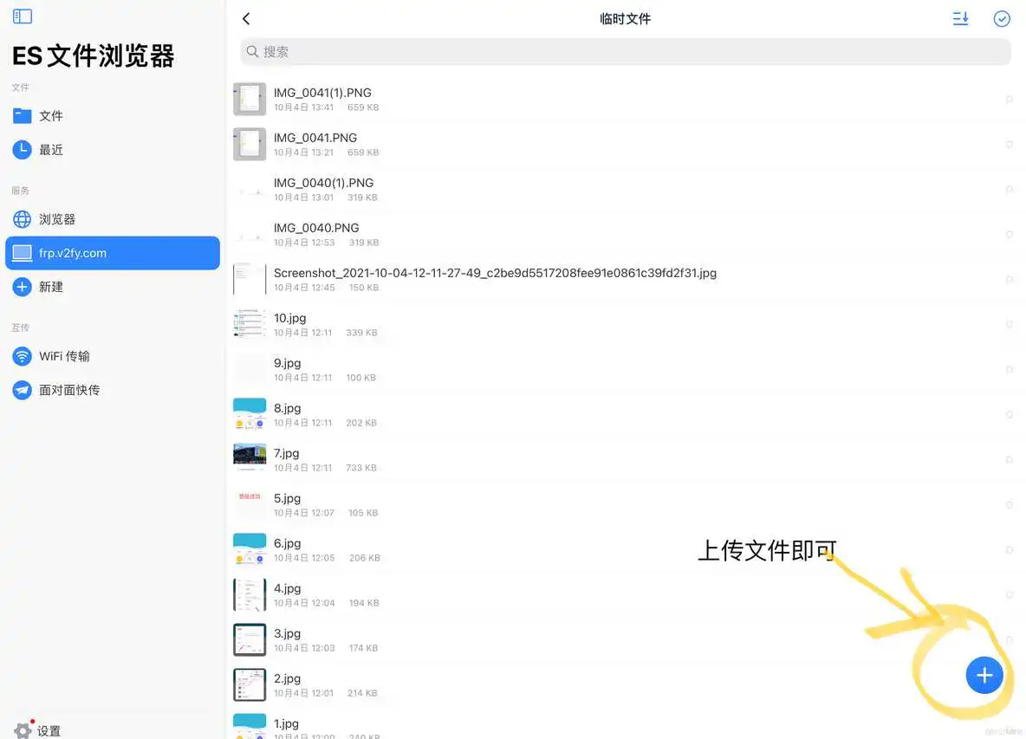Collapse the sidebar panel using top-left icon
The width and height of the screenshot is (1026, 739).
(22, 16)
